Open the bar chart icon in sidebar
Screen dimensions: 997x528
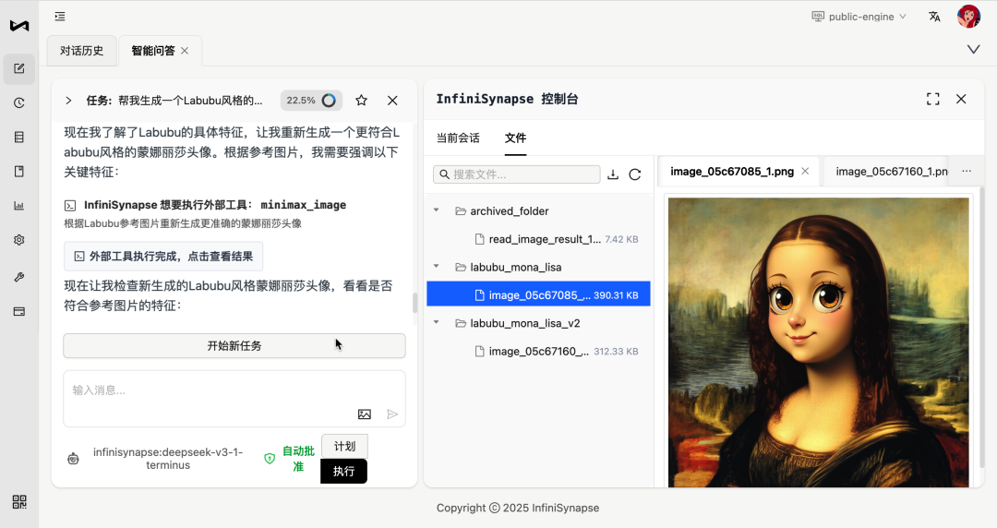[x=19, y=206]
